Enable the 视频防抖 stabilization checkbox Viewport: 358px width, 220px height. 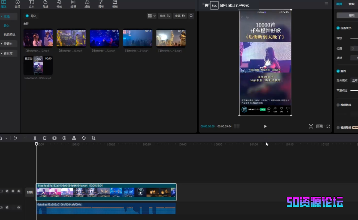338,105
